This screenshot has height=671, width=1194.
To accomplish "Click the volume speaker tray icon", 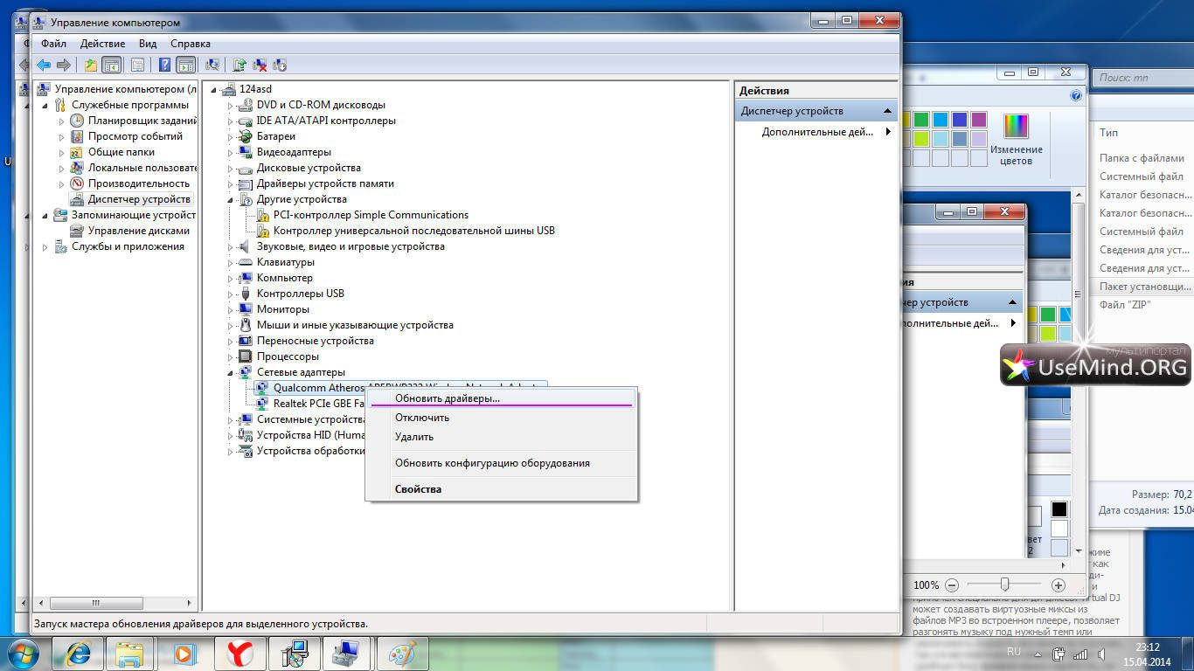I will [x=1102, y=654].
